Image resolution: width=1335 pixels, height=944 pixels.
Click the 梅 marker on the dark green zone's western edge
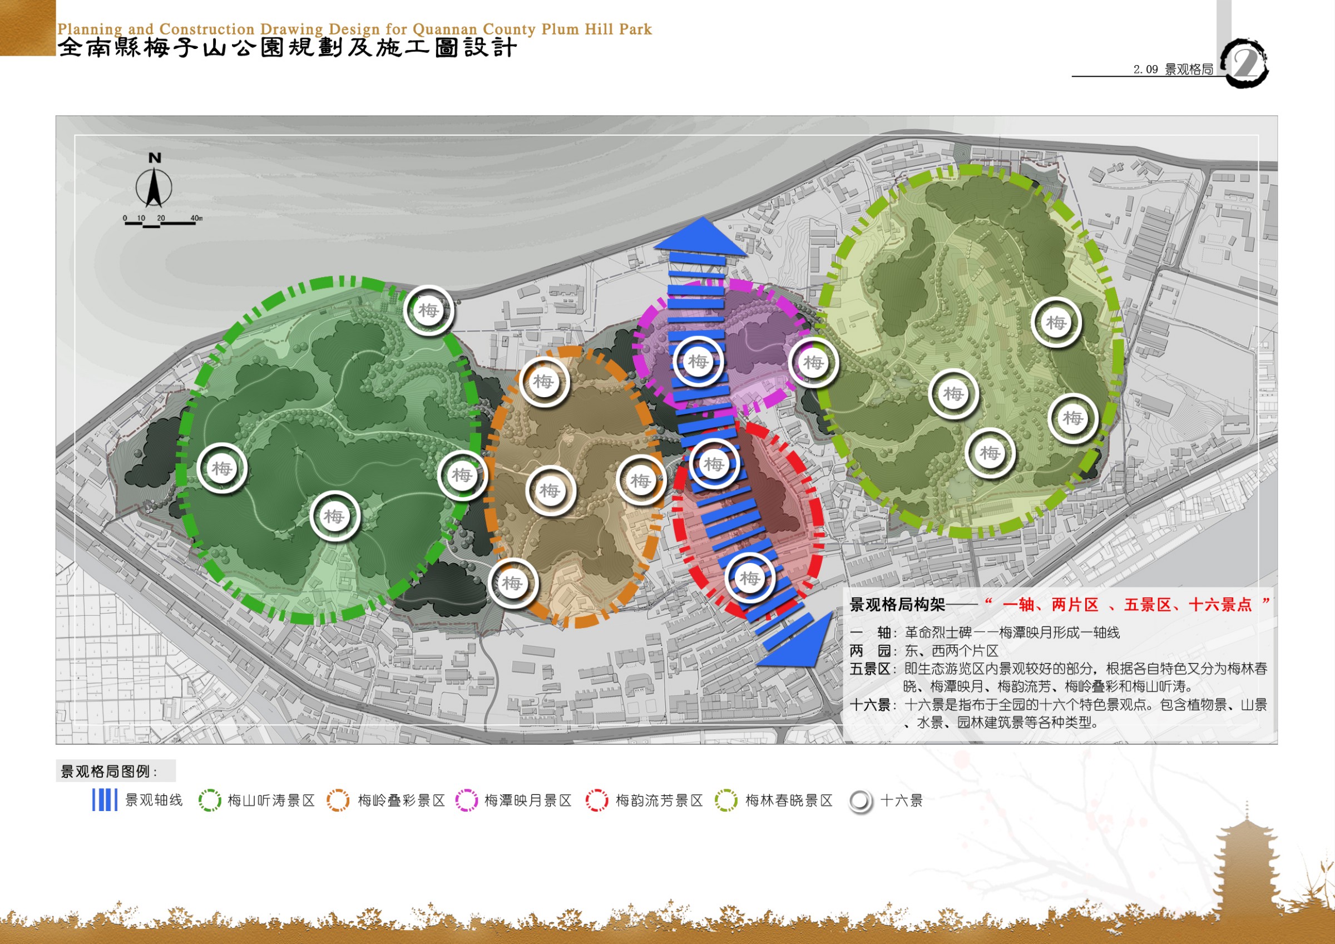click(x=221, y=468)
